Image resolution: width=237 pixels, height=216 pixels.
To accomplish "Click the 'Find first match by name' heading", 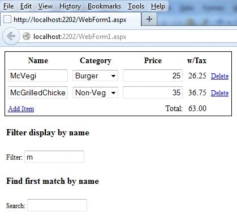I will [x=53, y=181].
